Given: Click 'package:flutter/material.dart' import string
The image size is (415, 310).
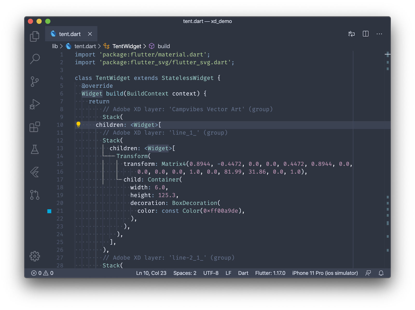Looking at the screenshot, I should [x=153, y=54].
